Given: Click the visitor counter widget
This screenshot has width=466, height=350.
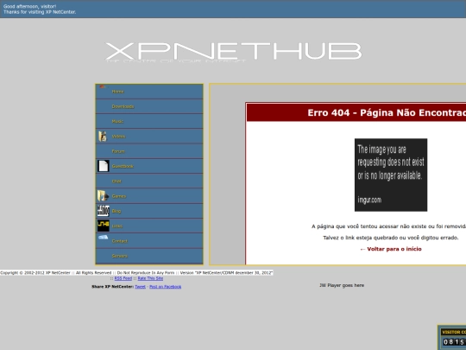Looking at the screenshot, I should point(451,338).
